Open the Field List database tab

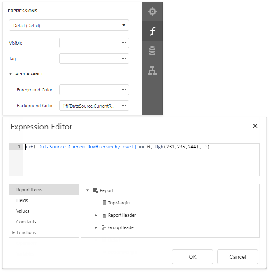[152, 51]
